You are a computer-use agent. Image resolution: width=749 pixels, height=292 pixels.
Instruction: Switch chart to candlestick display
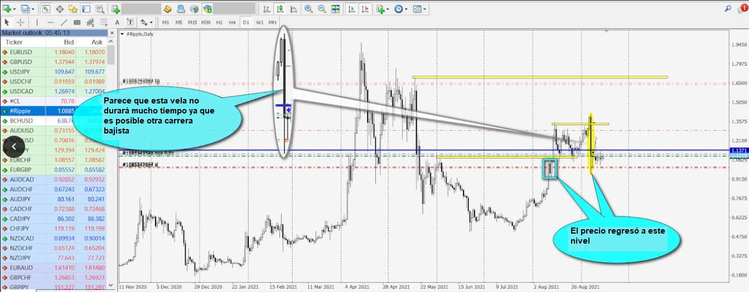coord(281,9)
